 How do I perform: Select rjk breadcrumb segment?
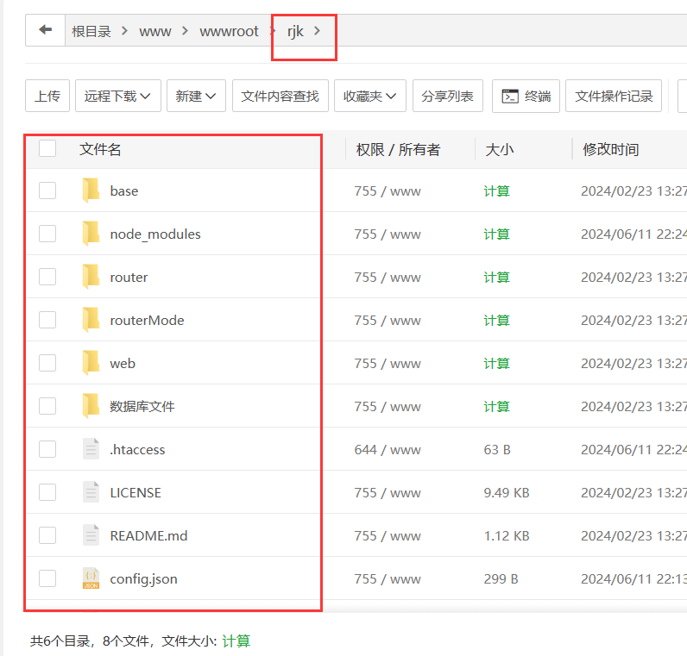(295, 32)
